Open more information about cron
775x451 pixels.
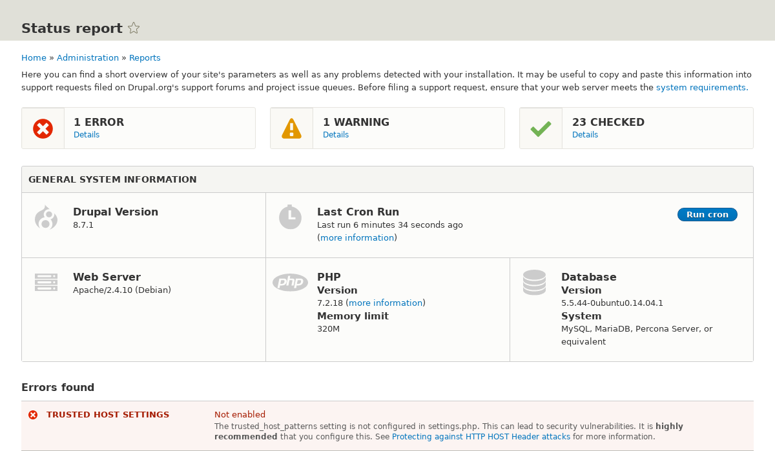[x=357, y=237]
